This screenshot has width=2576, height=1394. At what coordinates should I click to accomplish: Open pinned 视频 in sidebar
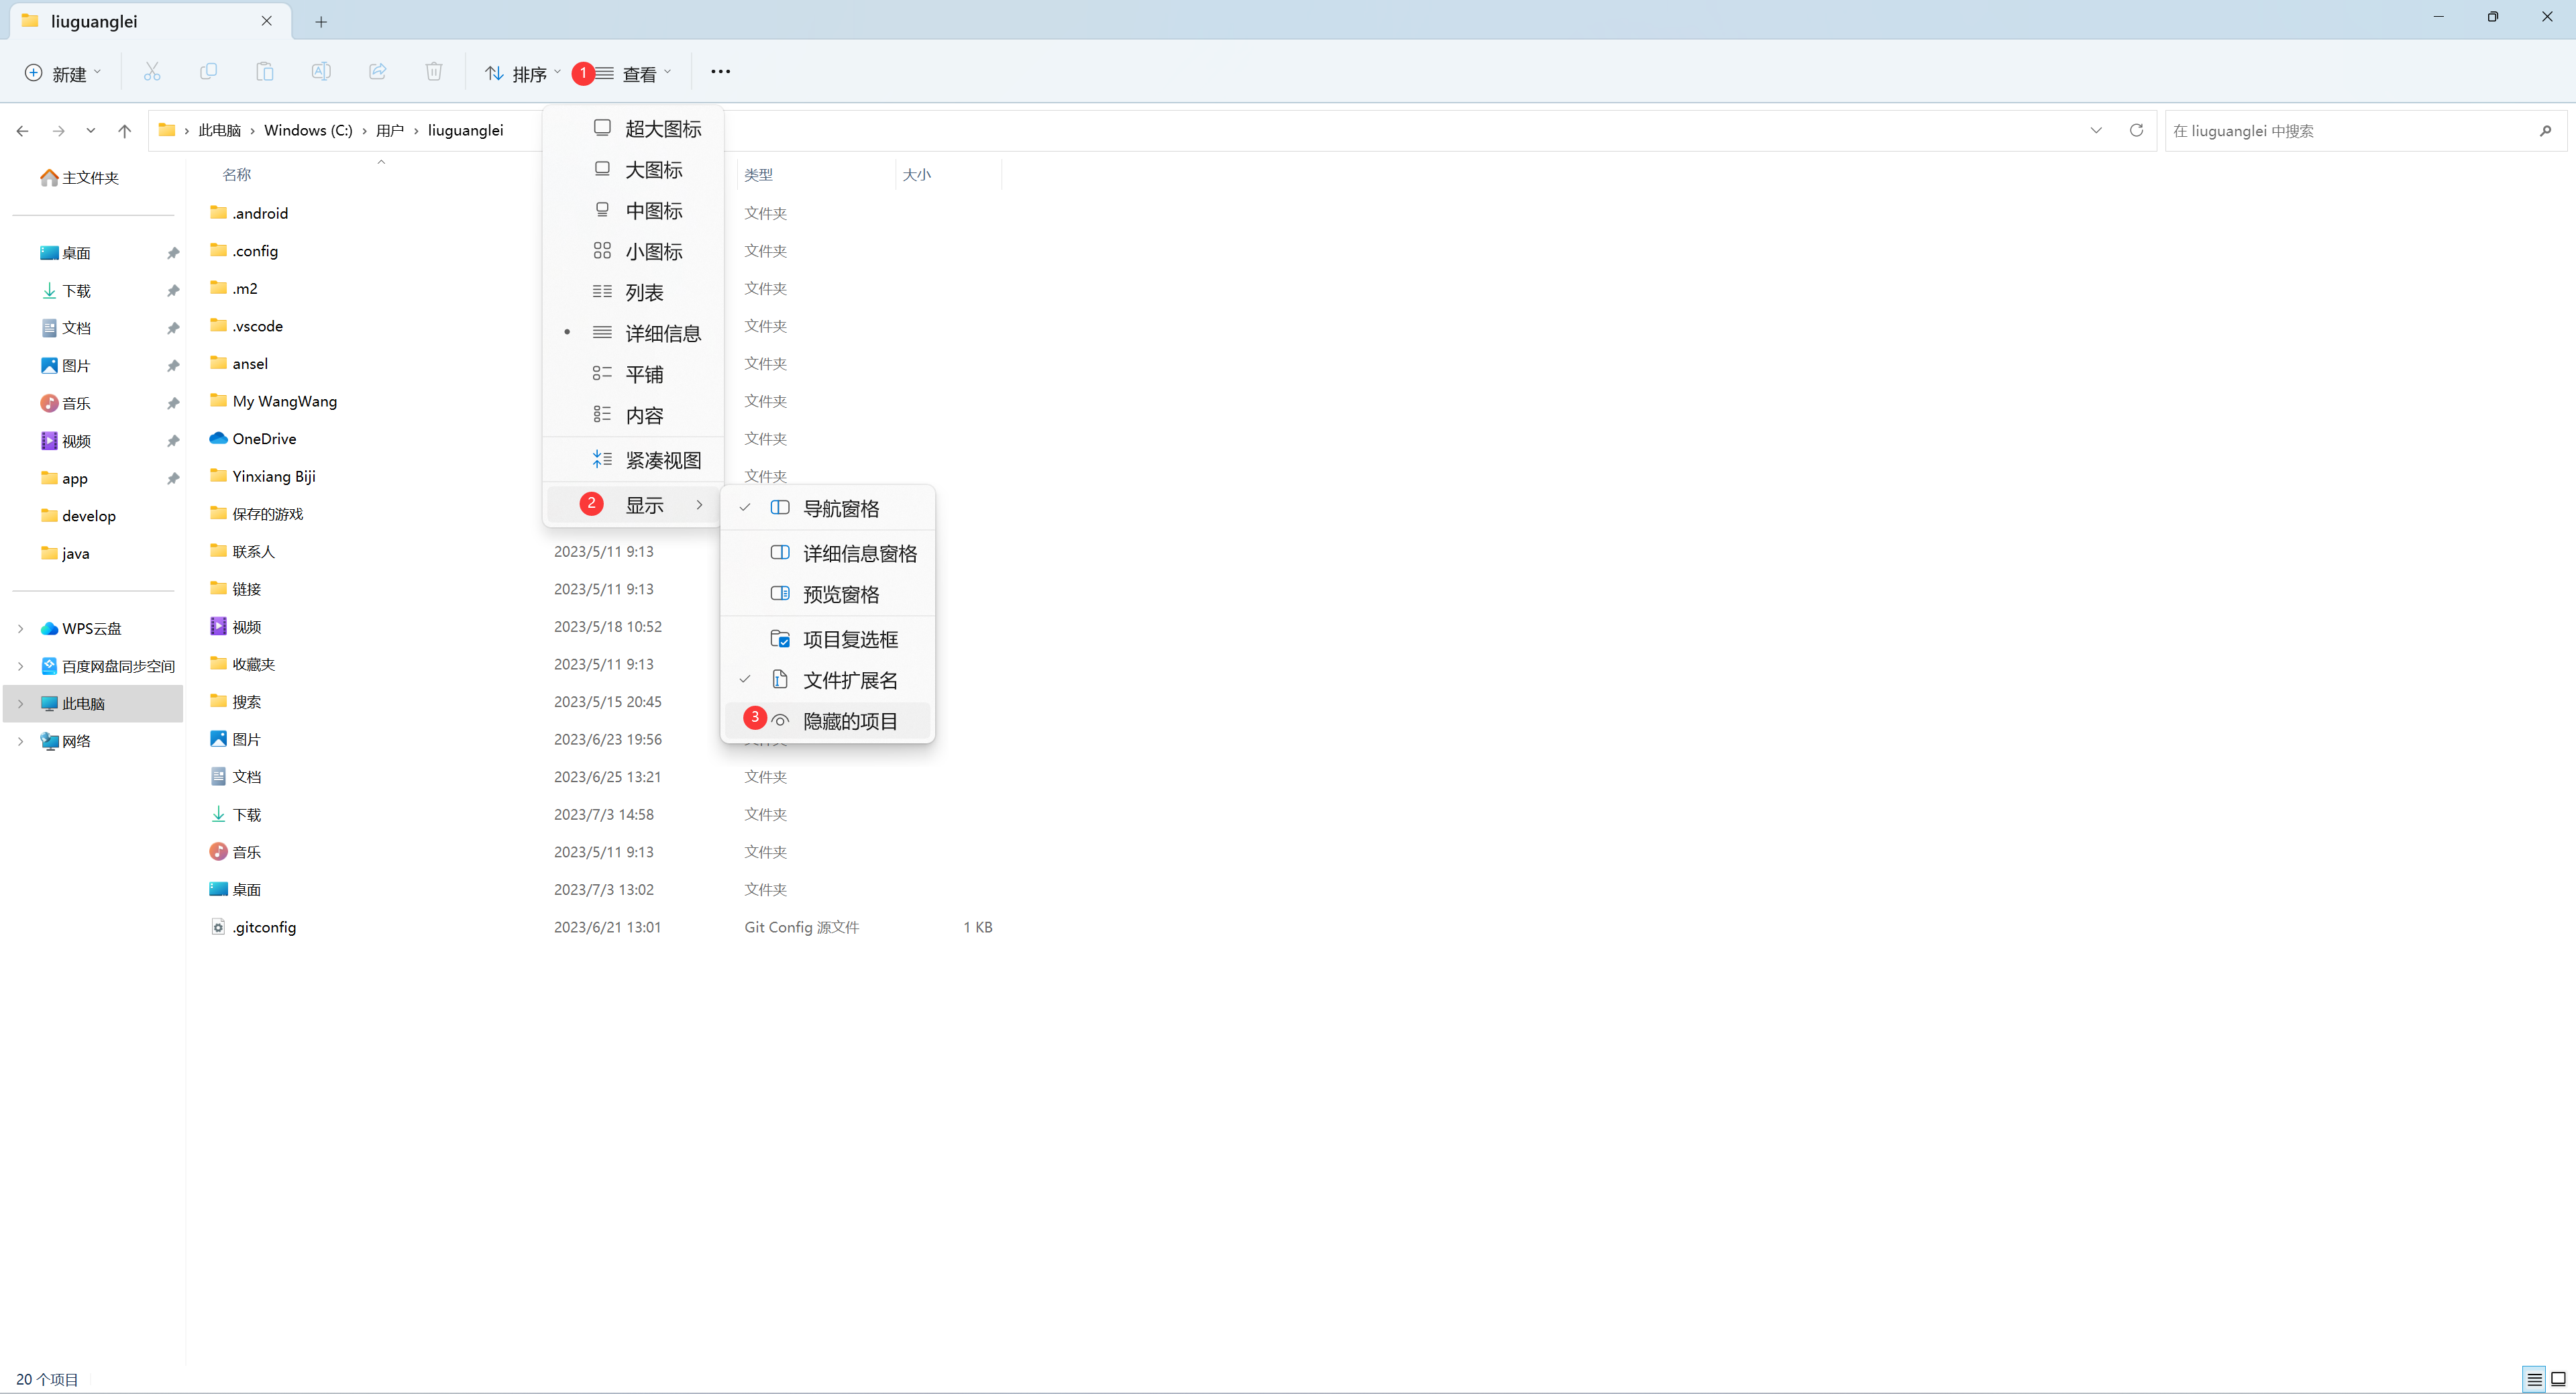pos(66,441)
